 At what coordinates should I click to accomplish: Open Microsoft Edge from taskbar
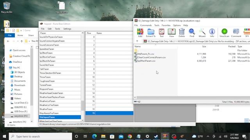95,136
